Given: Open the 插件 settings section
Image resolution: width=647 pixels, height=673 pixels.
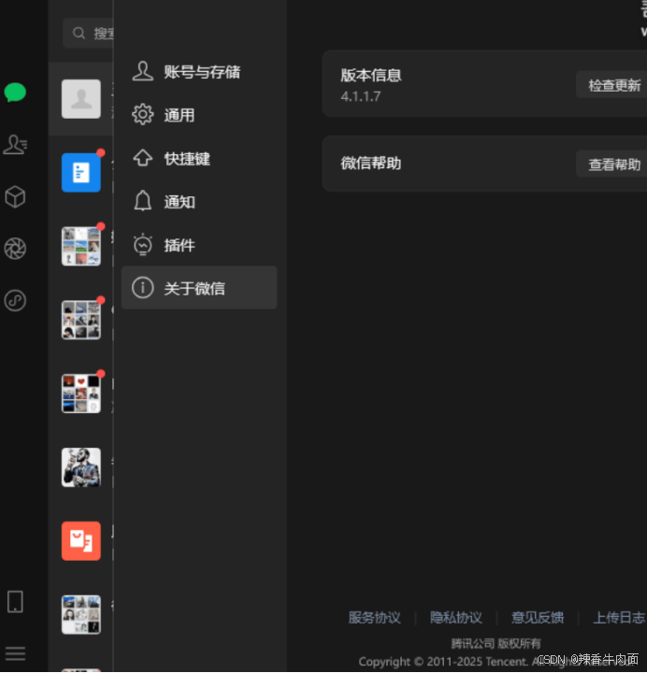Looking at the screenshot, I should [199, 245].
